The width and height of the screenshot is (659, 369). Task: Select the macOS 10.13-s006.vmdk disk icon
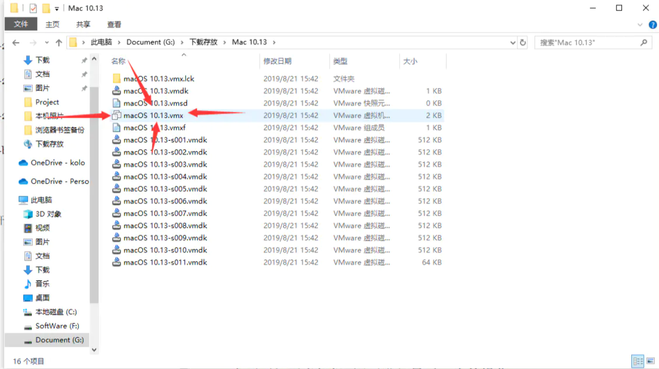[116, 201]
